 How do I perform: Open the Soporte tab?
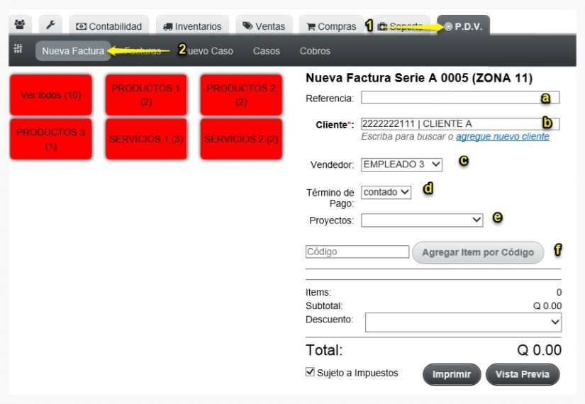click(x=401, y=26)
